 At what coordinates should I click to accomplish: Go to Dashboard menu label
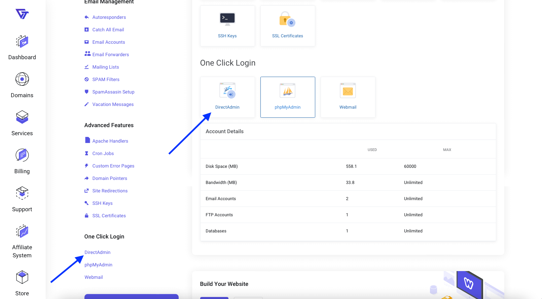22,57
